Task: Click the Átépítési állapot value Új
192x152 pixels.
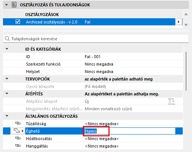Action: pos(87,101)
